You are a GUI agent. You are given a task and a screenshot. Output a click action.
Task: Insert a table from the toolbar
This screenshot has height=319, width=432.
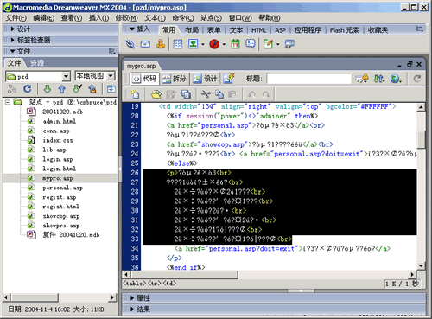coord(178,44)
